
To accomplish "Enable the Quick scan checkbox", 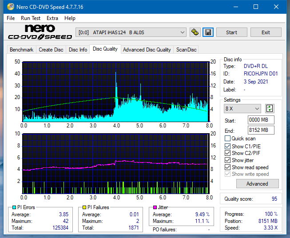I will [227, 139].
